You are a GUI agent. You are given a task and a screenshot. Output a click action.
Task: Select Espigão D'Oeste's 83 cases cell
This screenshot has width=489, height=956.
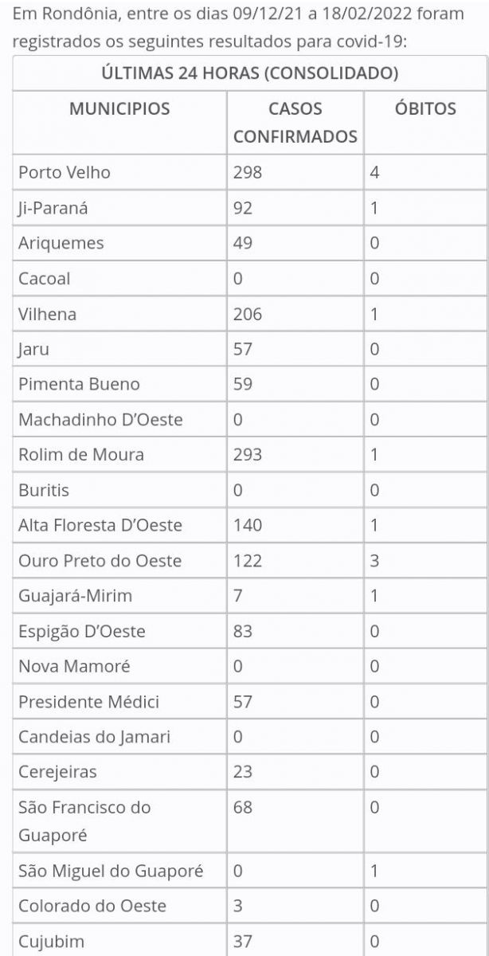click(243, 631)
